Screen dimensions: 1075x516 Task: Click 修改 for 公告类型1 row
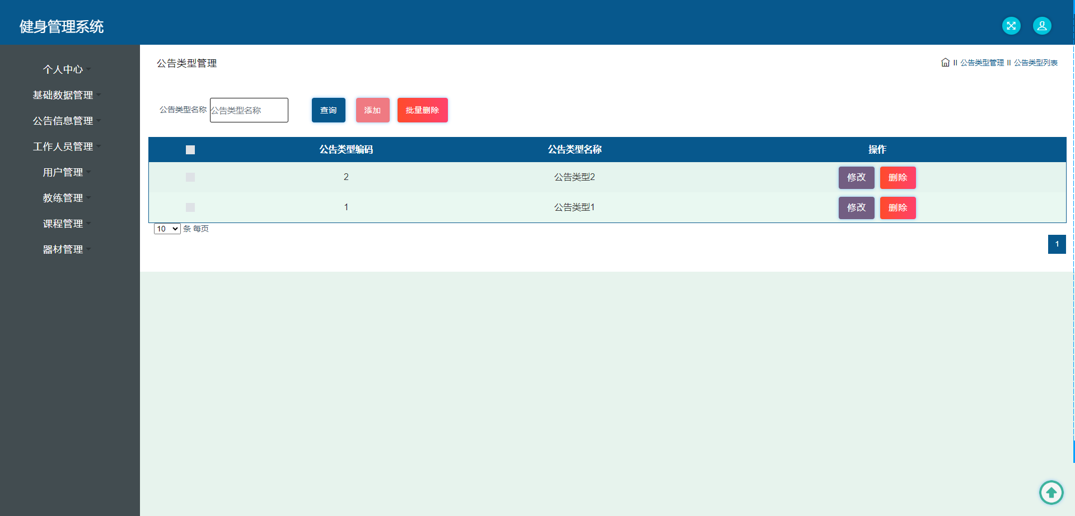tap(857, 208)
